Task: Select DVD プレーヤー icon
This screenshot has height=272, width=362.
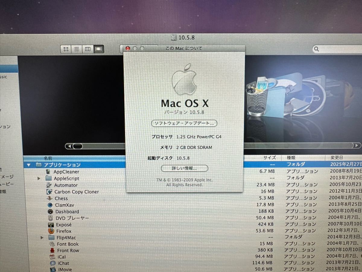Action: point(51,218)
